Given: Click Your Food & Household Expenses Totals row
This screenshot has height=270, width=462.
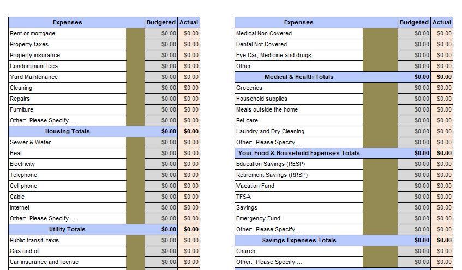Looking at the screenshot, I should [344, 153].
